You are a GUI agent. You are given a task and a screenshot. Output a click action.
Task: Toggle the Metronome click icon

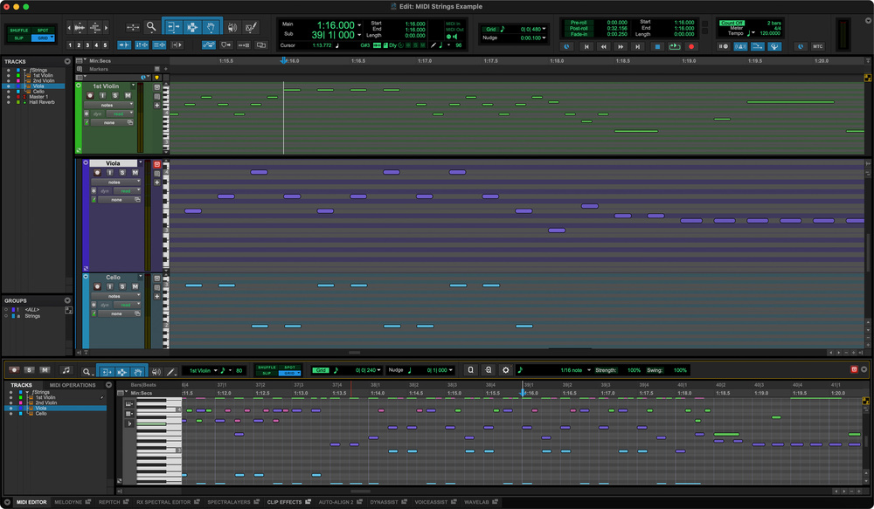(x=740, y=47)
